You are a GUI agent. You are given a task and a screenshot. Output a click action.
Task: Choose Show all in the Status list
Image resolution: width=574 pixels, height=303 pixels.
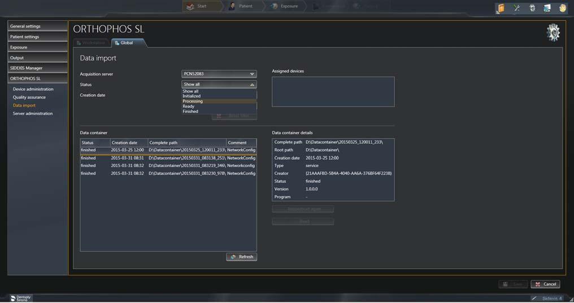tap(219, 91)
